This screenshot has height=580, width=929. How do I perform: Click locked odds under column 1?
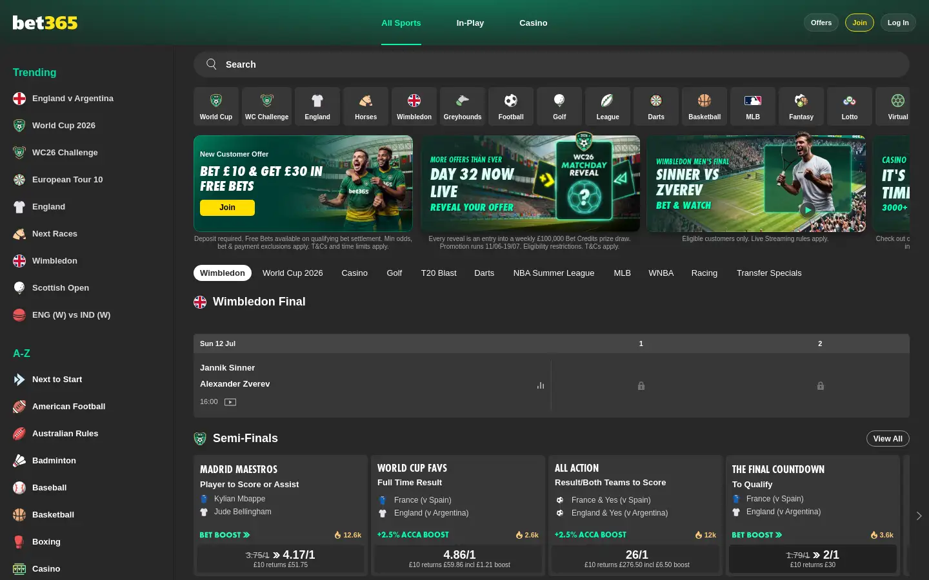(x=641, y=386)
